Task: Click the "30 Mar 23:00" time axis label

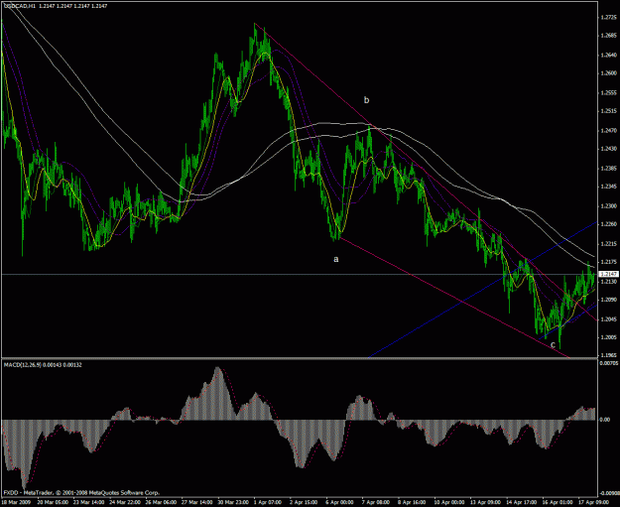Action: (x=233, y=502)
